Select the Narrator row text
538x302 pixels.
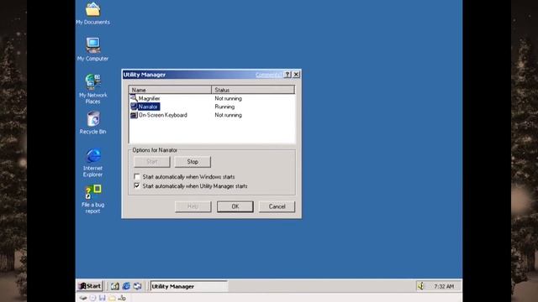pos(148,107)
